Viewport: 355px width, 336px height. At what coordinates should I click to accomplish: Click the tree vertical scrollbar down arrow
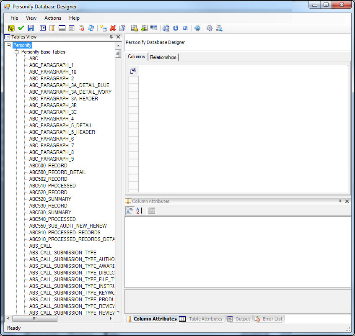click(118, 312)
